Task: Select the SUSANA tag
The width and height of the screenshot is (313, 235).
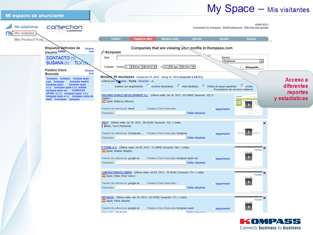Action: tap(57, 63)
